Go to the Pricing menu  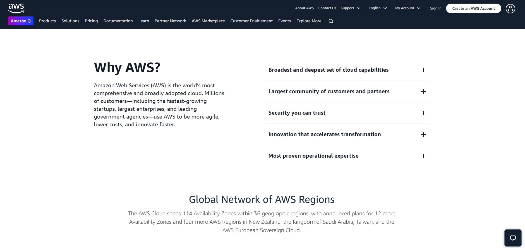tap(91, 21)
